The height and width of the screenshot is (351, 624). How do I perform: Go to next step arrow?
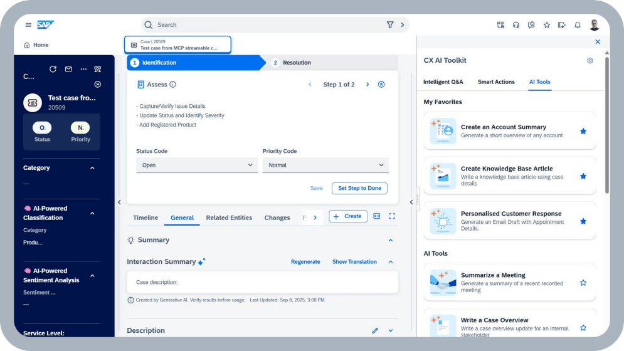[368, 85]
